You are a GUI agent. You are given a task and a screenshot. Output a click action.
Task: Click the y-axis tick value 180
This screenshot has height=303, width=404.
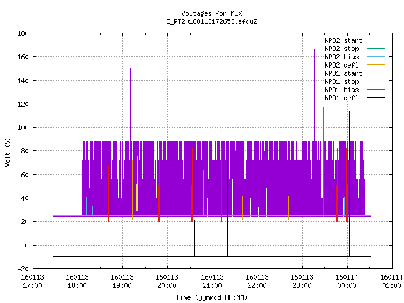[x=23, y=33]
